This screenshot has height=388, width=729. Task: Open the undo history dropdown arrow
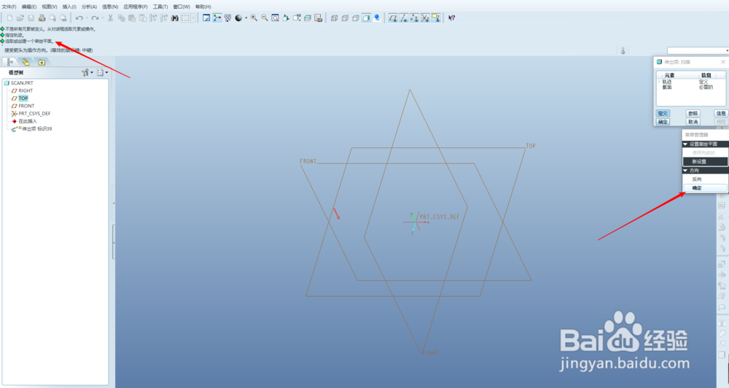click(87, 18)
